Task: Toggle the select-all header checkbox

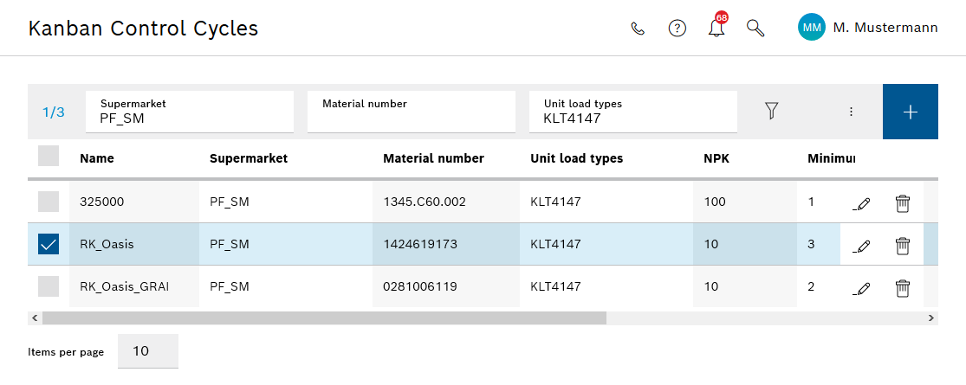Action: (49, 156)
